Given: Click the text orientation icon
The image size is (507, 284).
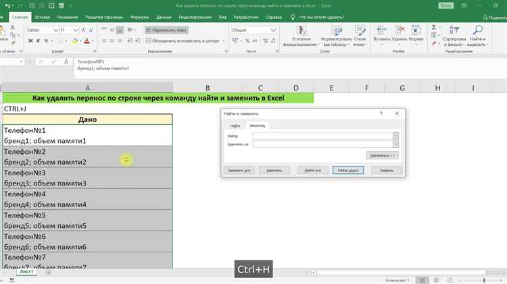Looking at the screenshot, I should coord(130,30).
